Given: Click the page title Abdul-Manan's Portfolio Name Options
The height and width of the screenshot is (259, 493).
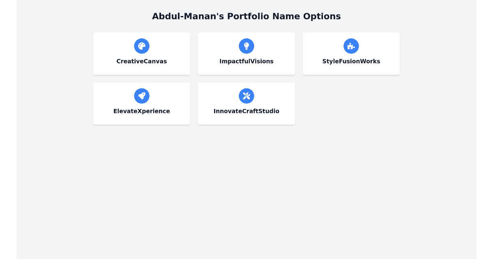Looking at the screenshot, I should coord(246,16).
